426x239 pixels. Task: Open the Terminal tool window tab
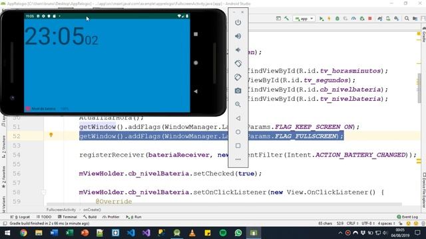tap(67, 217)
